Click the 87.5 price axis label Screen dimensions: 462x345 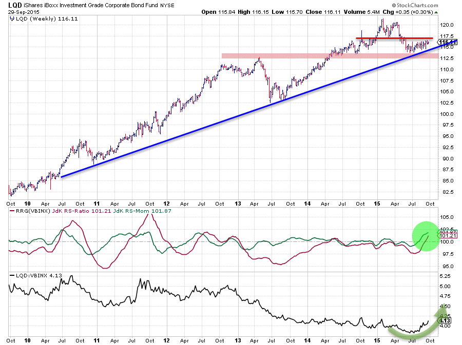448,169
